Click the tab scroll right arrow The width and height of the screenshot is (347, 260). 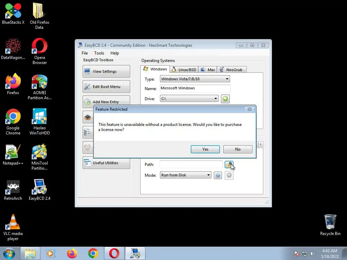(x=261, y=144)
